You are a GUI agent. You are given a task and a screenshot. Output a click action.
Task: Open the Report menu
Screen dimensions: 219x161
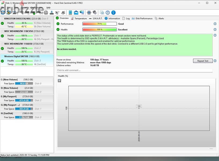(24, 8)
